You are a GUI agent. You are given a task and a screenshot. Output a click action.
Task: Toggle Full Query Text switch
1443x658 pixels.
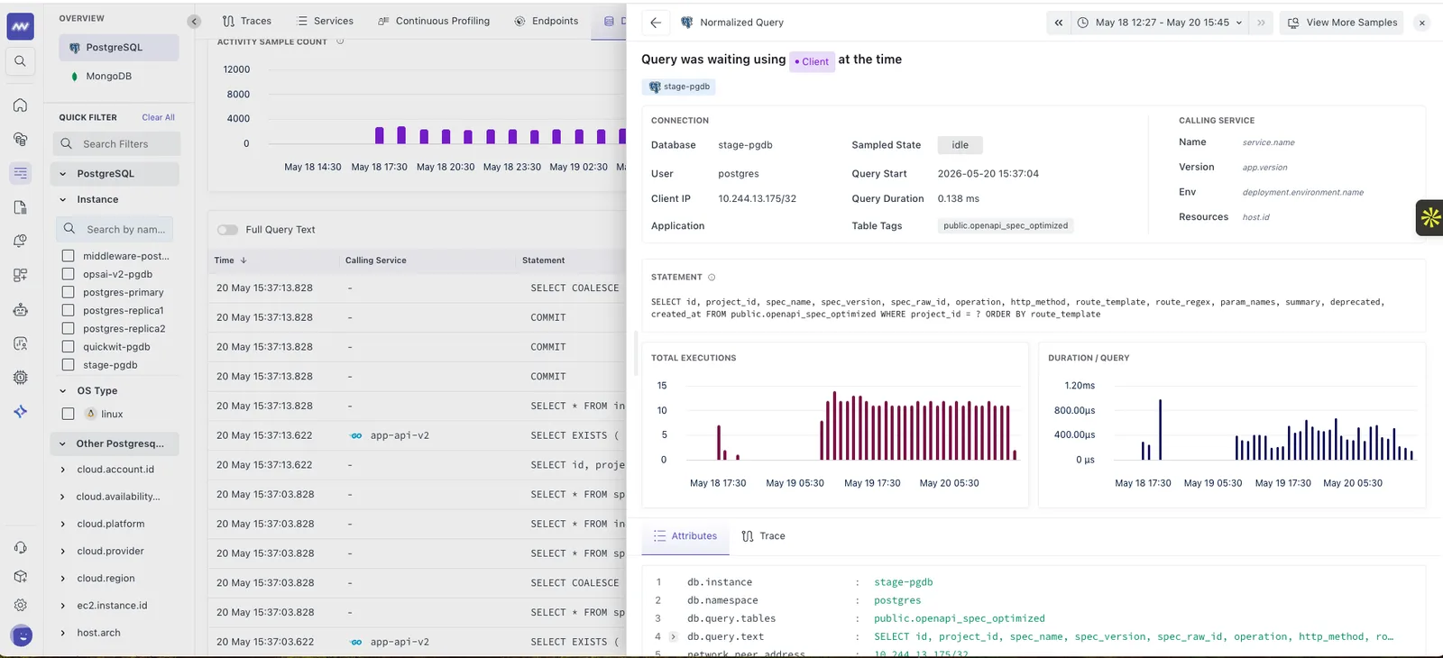pos(227,230)
